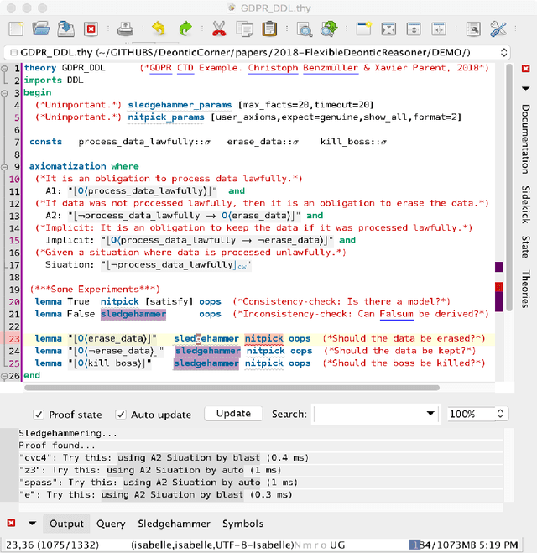
Task: Toggle the Auto update checkbox
Action: click(121, 415)
